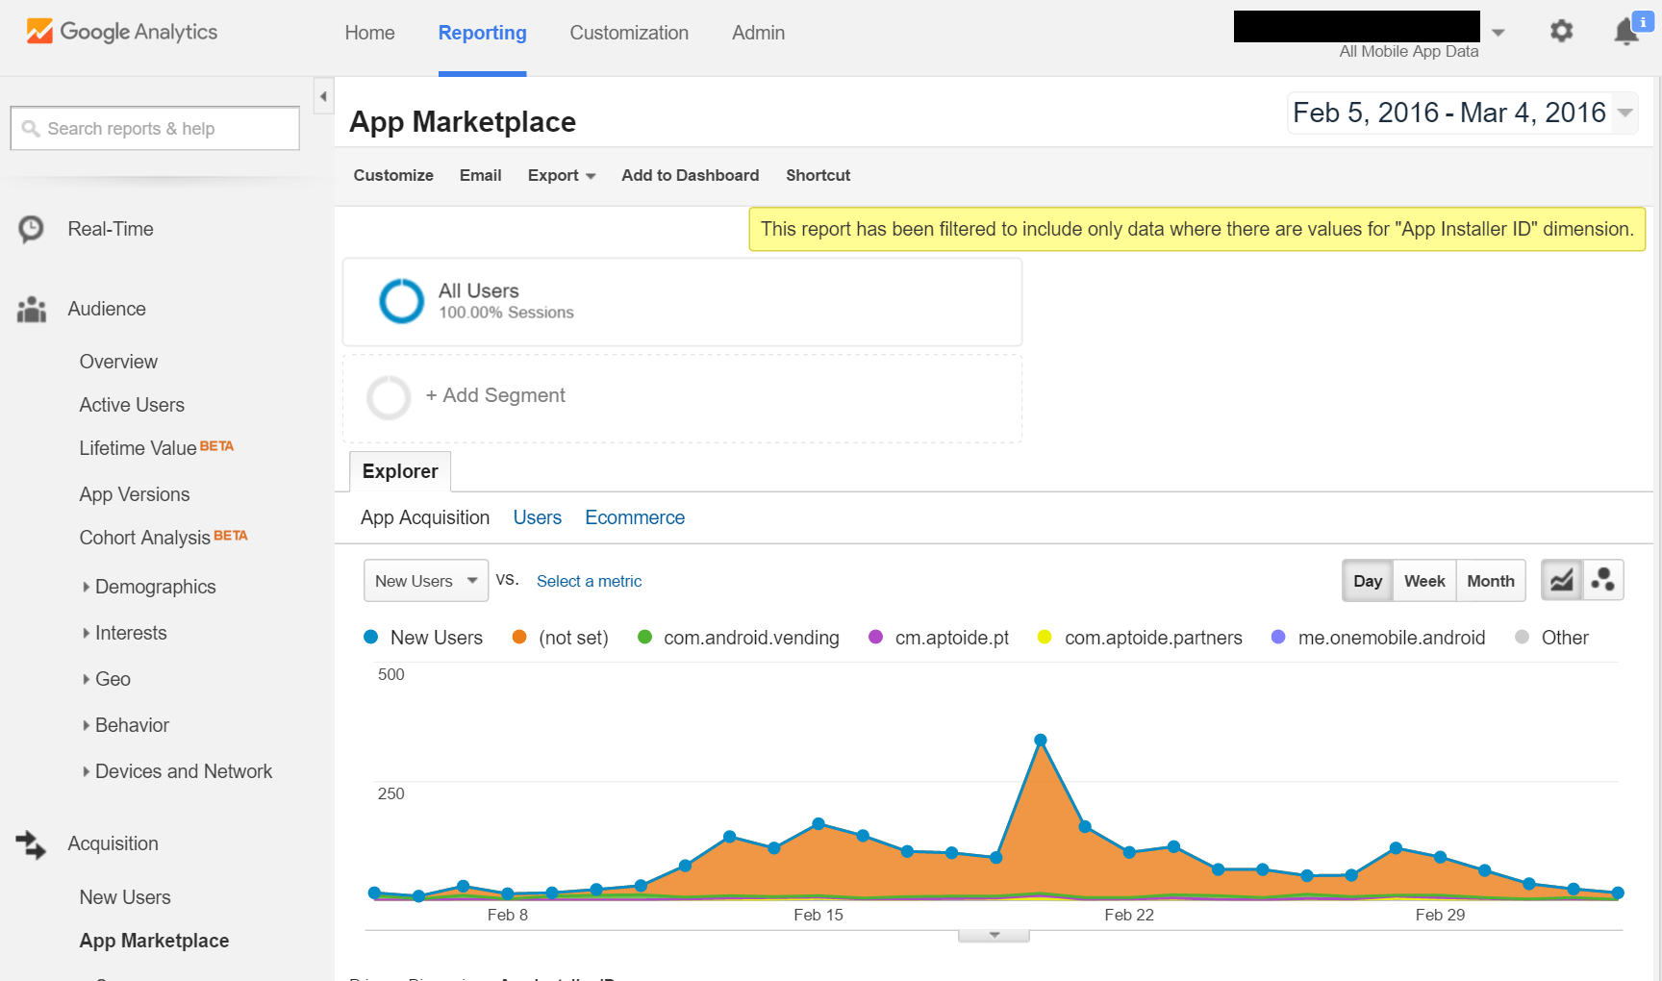Open Real-Time reports clock icon
The height and width of the screenshot is (981, 1662).
pos(32,229)
